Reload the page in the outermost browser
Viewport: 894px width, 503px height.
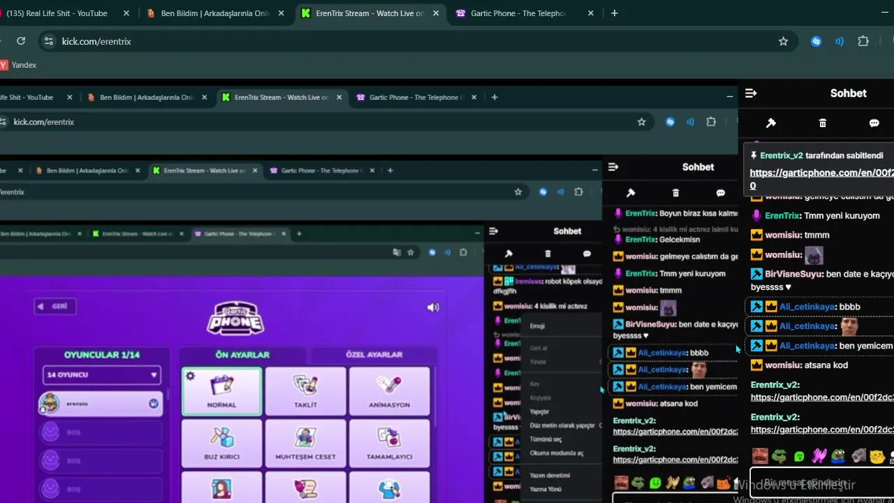21,41
